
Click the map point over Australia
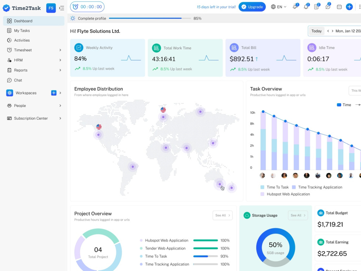pyautogui.click(x=219, y=184)
